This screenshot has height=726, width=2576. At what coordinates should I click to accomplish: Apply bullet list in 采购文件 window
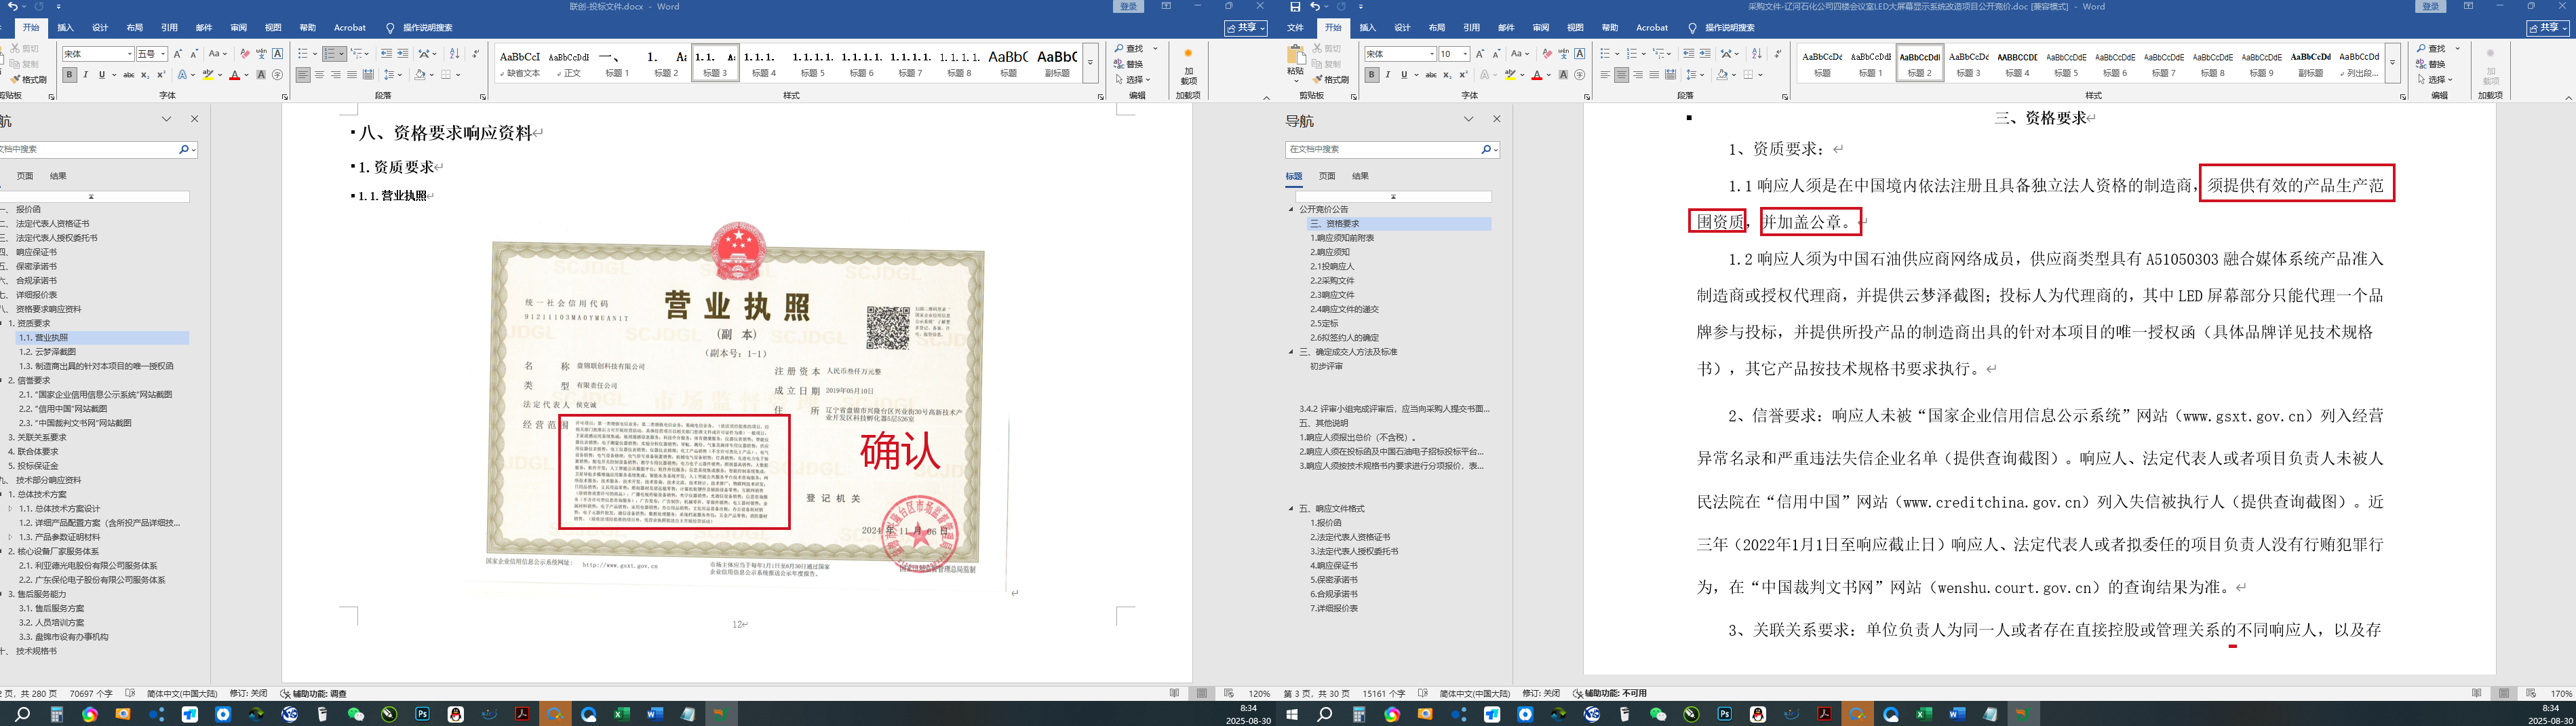click(1605, 54)
